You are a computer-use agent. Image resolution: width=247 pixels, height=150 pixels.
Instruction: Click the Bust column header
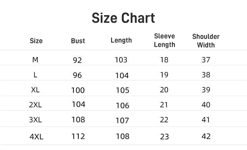[78, 41]
